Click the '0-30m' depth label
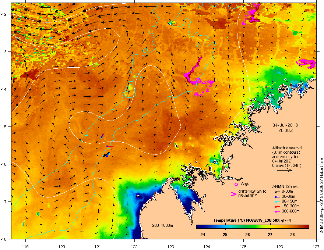Viewport: 324px width, 250px height. pyautogui.click(x=288, y=192)
